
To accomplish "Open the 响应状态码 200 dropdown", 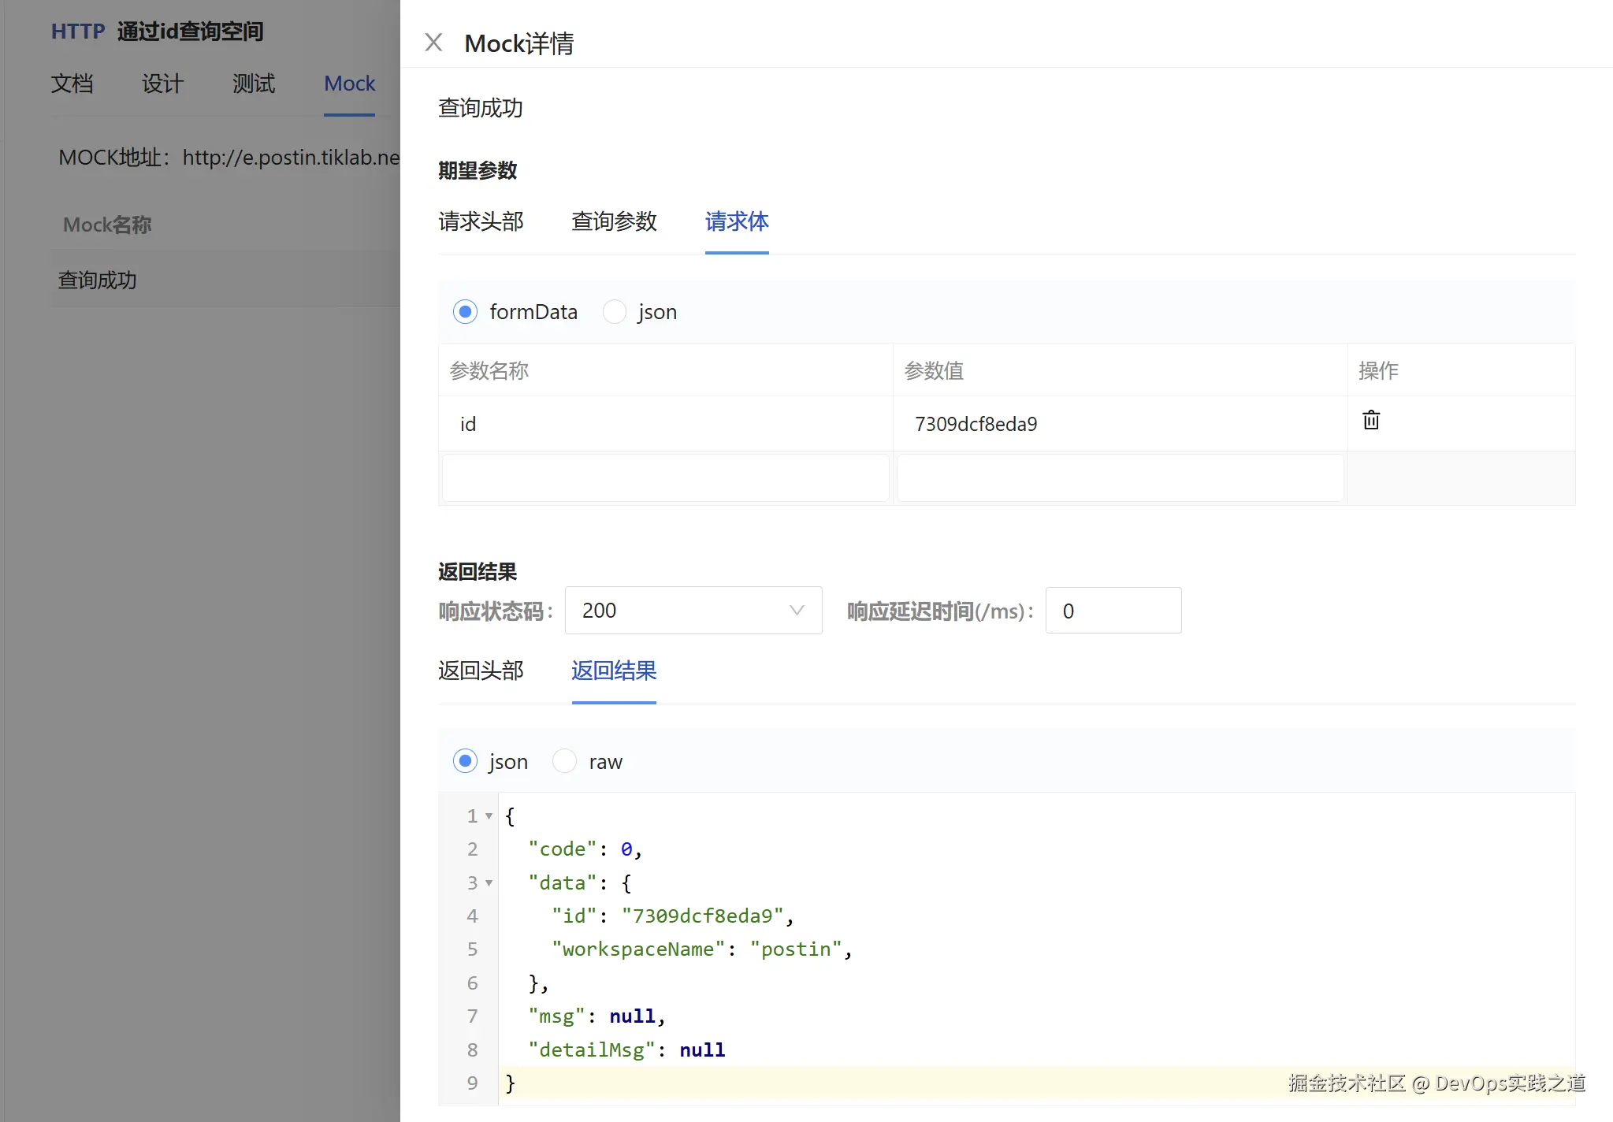I will (693, 611).
